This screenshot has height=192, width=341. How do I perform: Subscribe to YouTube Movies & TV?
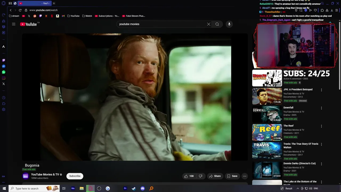[x=75, y=176]
